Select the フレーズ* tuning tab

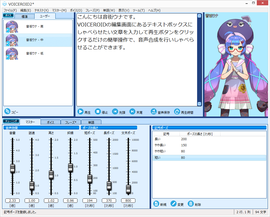coord(71,122)
